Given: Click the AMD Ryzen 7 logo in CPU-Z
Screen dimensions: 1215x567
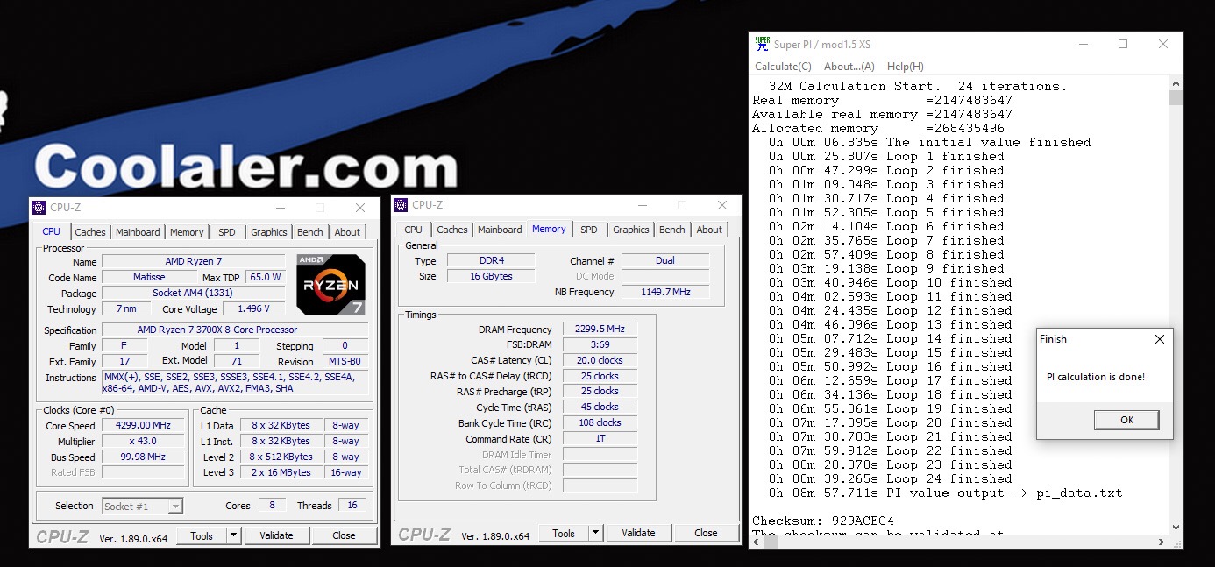Looking at the screenshot, I should pos(330,284).
